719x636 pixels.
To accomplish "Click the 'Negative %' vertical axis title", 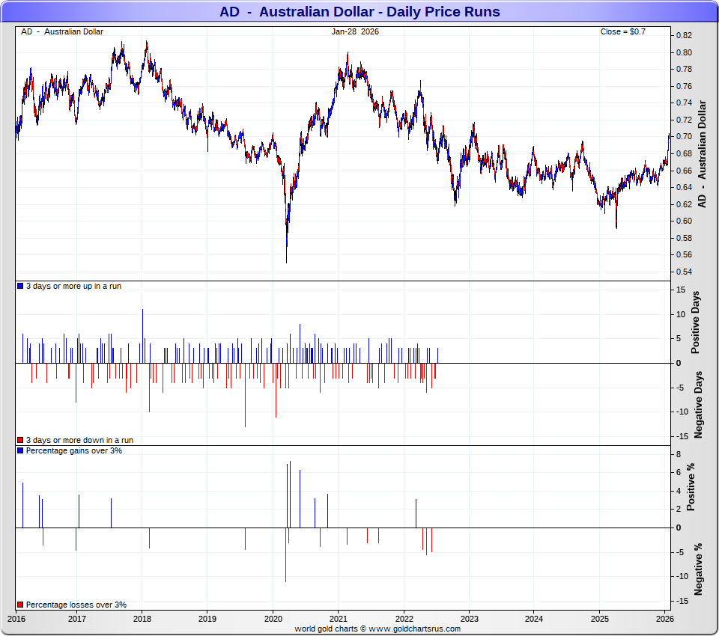I will [x=698, y=569].
